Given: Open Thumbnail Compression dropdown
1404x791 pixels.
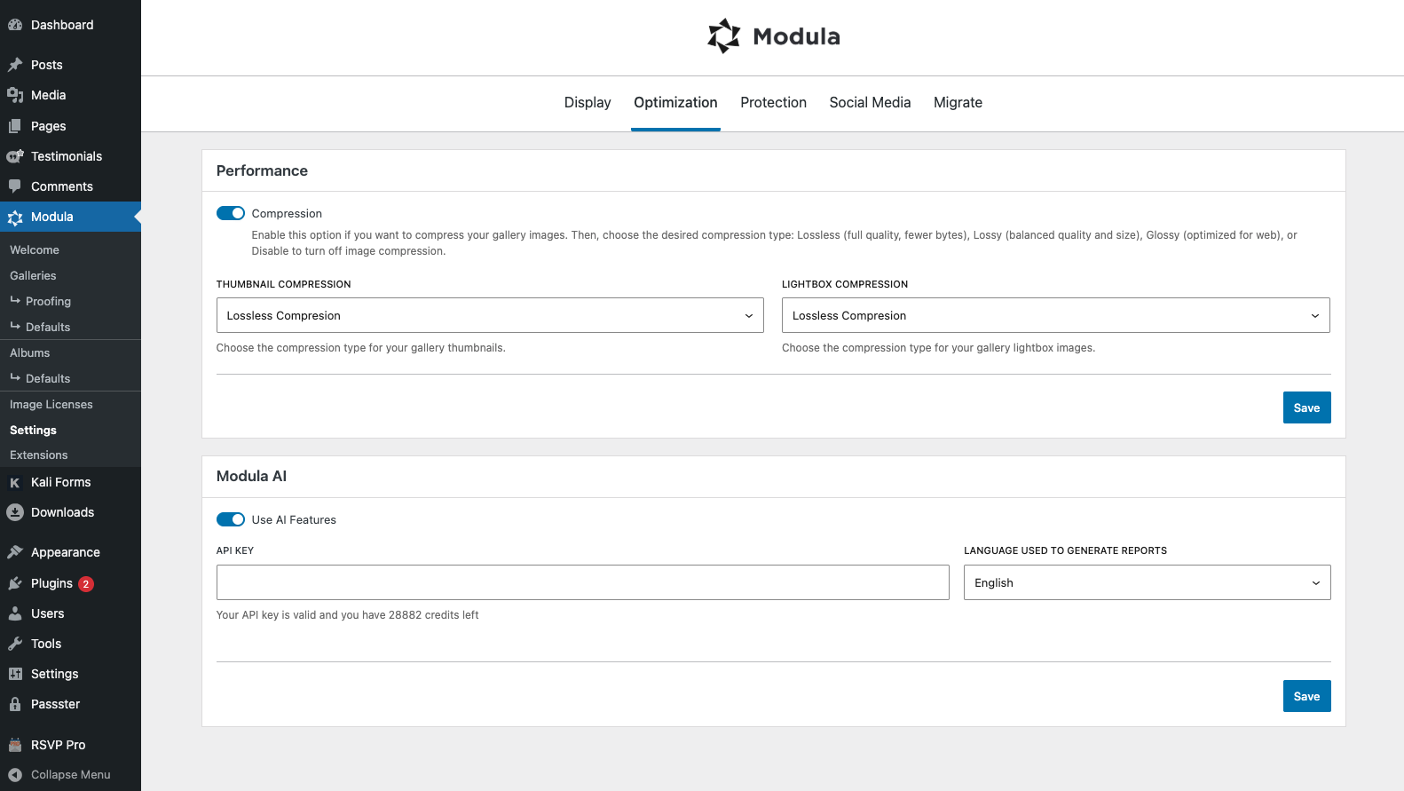Looking at the screenshot, I should point(489,315).
